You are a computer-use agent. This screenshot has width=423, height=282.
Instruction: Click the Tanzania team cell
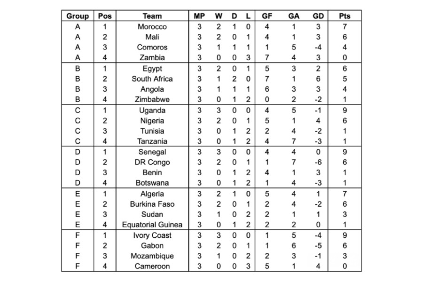coord(152,141)
